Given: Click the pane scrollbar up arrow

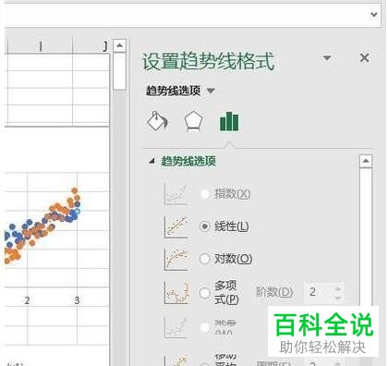Looking at the screenshot, I should tap(366, 161).
